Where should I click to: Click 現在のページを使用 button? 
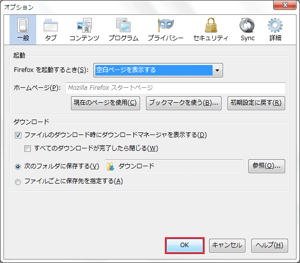point(105,103)
